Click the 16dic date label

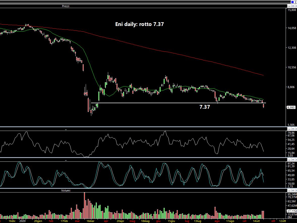click(12, 221)
